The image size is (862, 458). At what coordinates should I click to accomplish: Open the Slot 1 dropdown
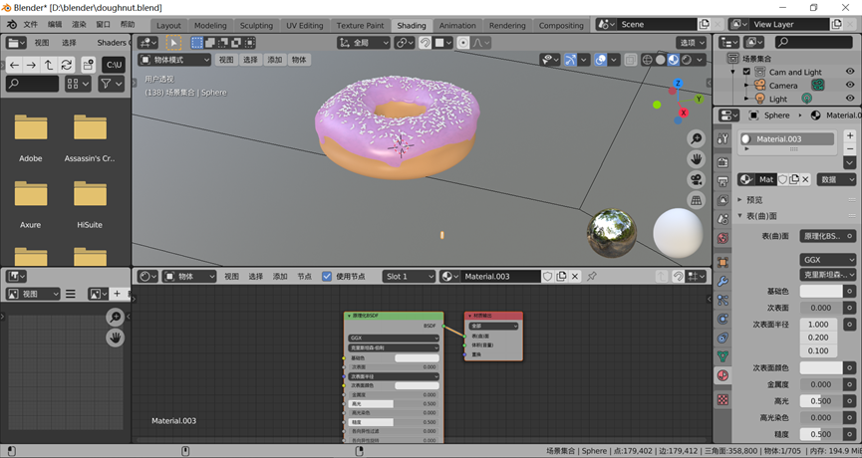409,276
